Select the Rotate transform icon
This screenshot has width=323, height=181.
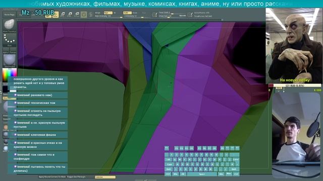[77, 15]
